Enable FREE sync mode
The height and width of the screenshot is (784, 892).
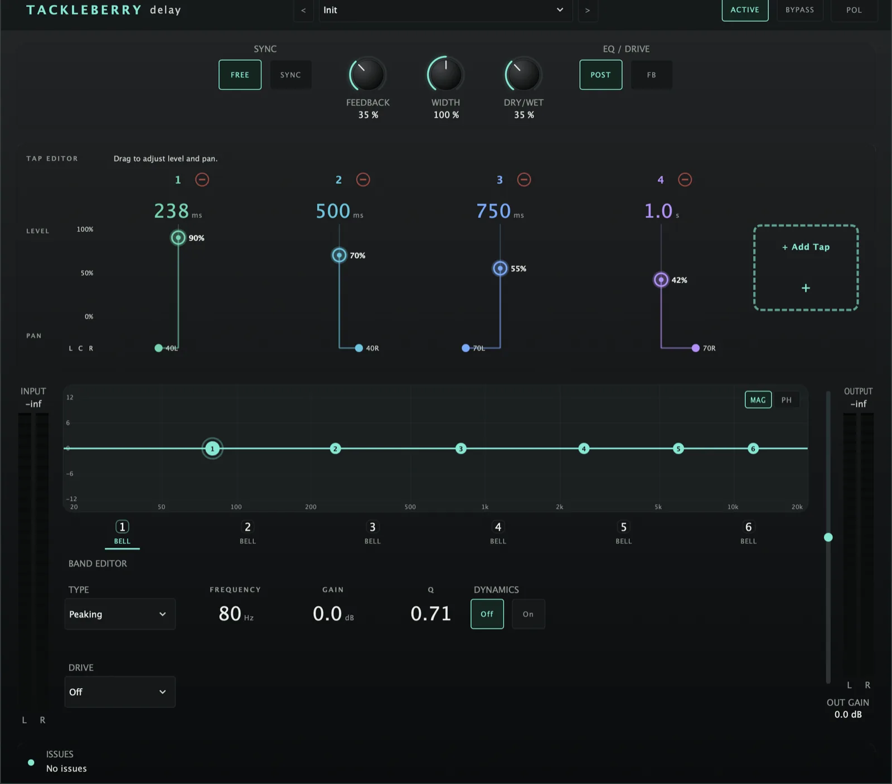[x=240, y=75]
